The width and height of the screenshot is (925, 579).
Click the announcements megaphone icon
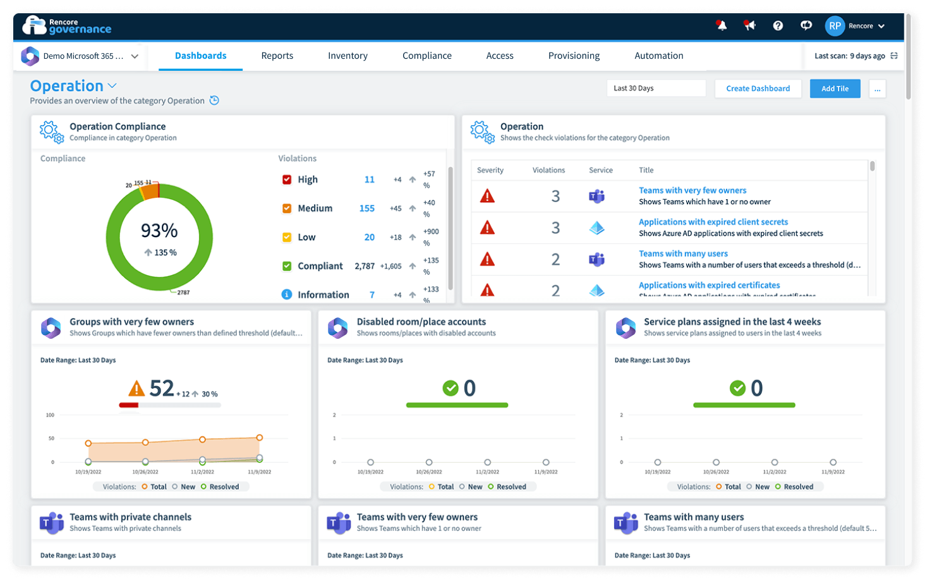tap(749, 26)
